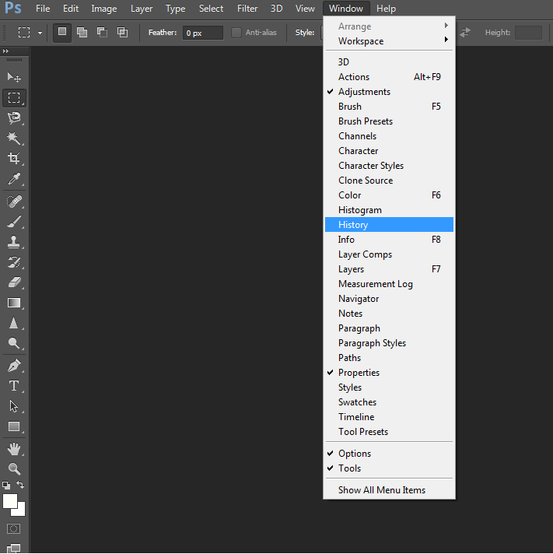Open Character Styles from Window menu
Screen dimensions: 553x554
pos(389,166)
